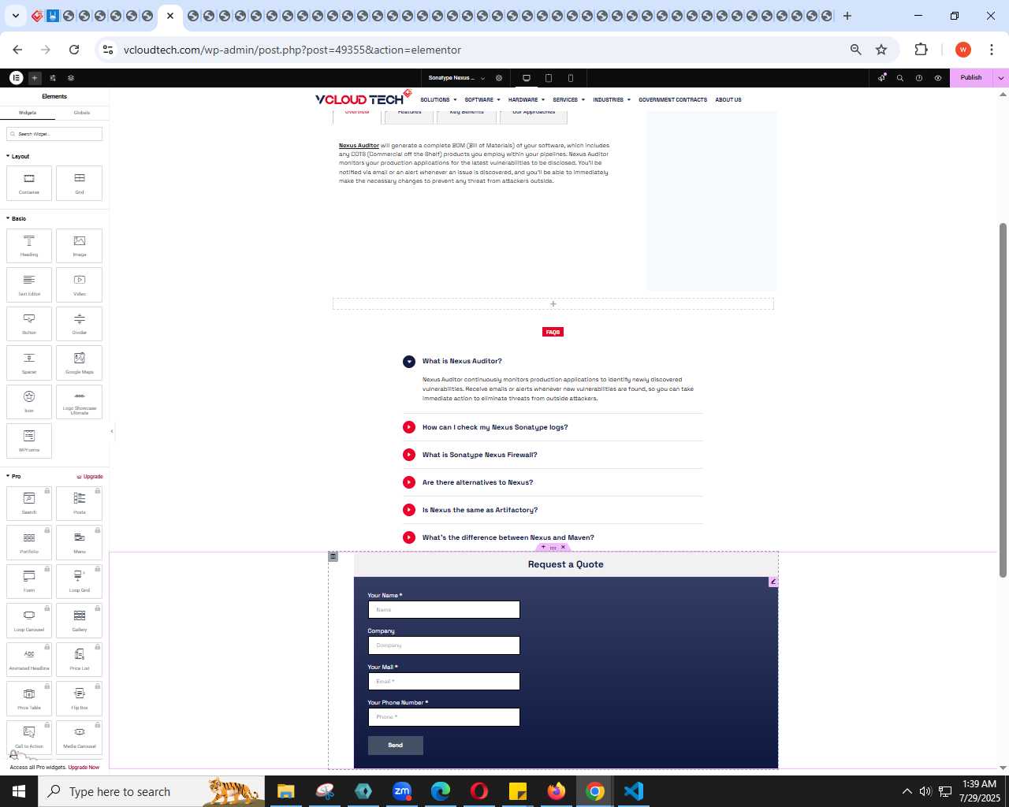
Task: Click the Search Widget input field
Action: pyautogui.click(x=54, y=134)
